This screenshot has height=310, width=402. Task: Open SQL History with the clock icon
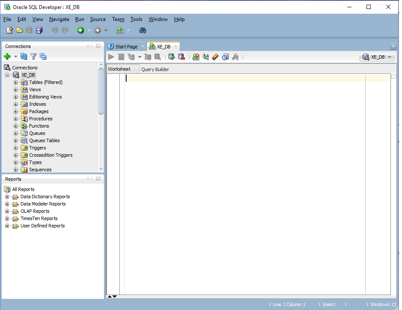(225, 57)
